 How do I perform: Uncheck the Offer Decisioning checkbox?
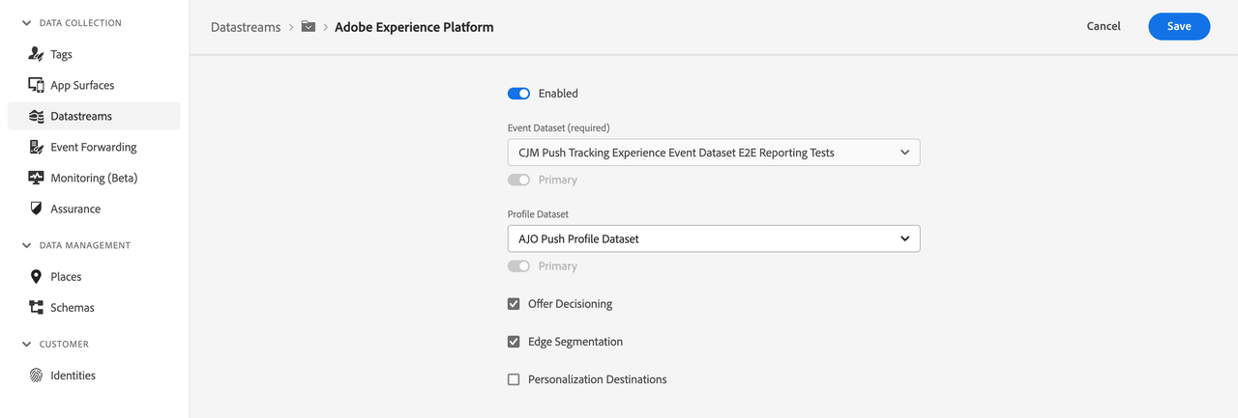(x=514, y=304)
